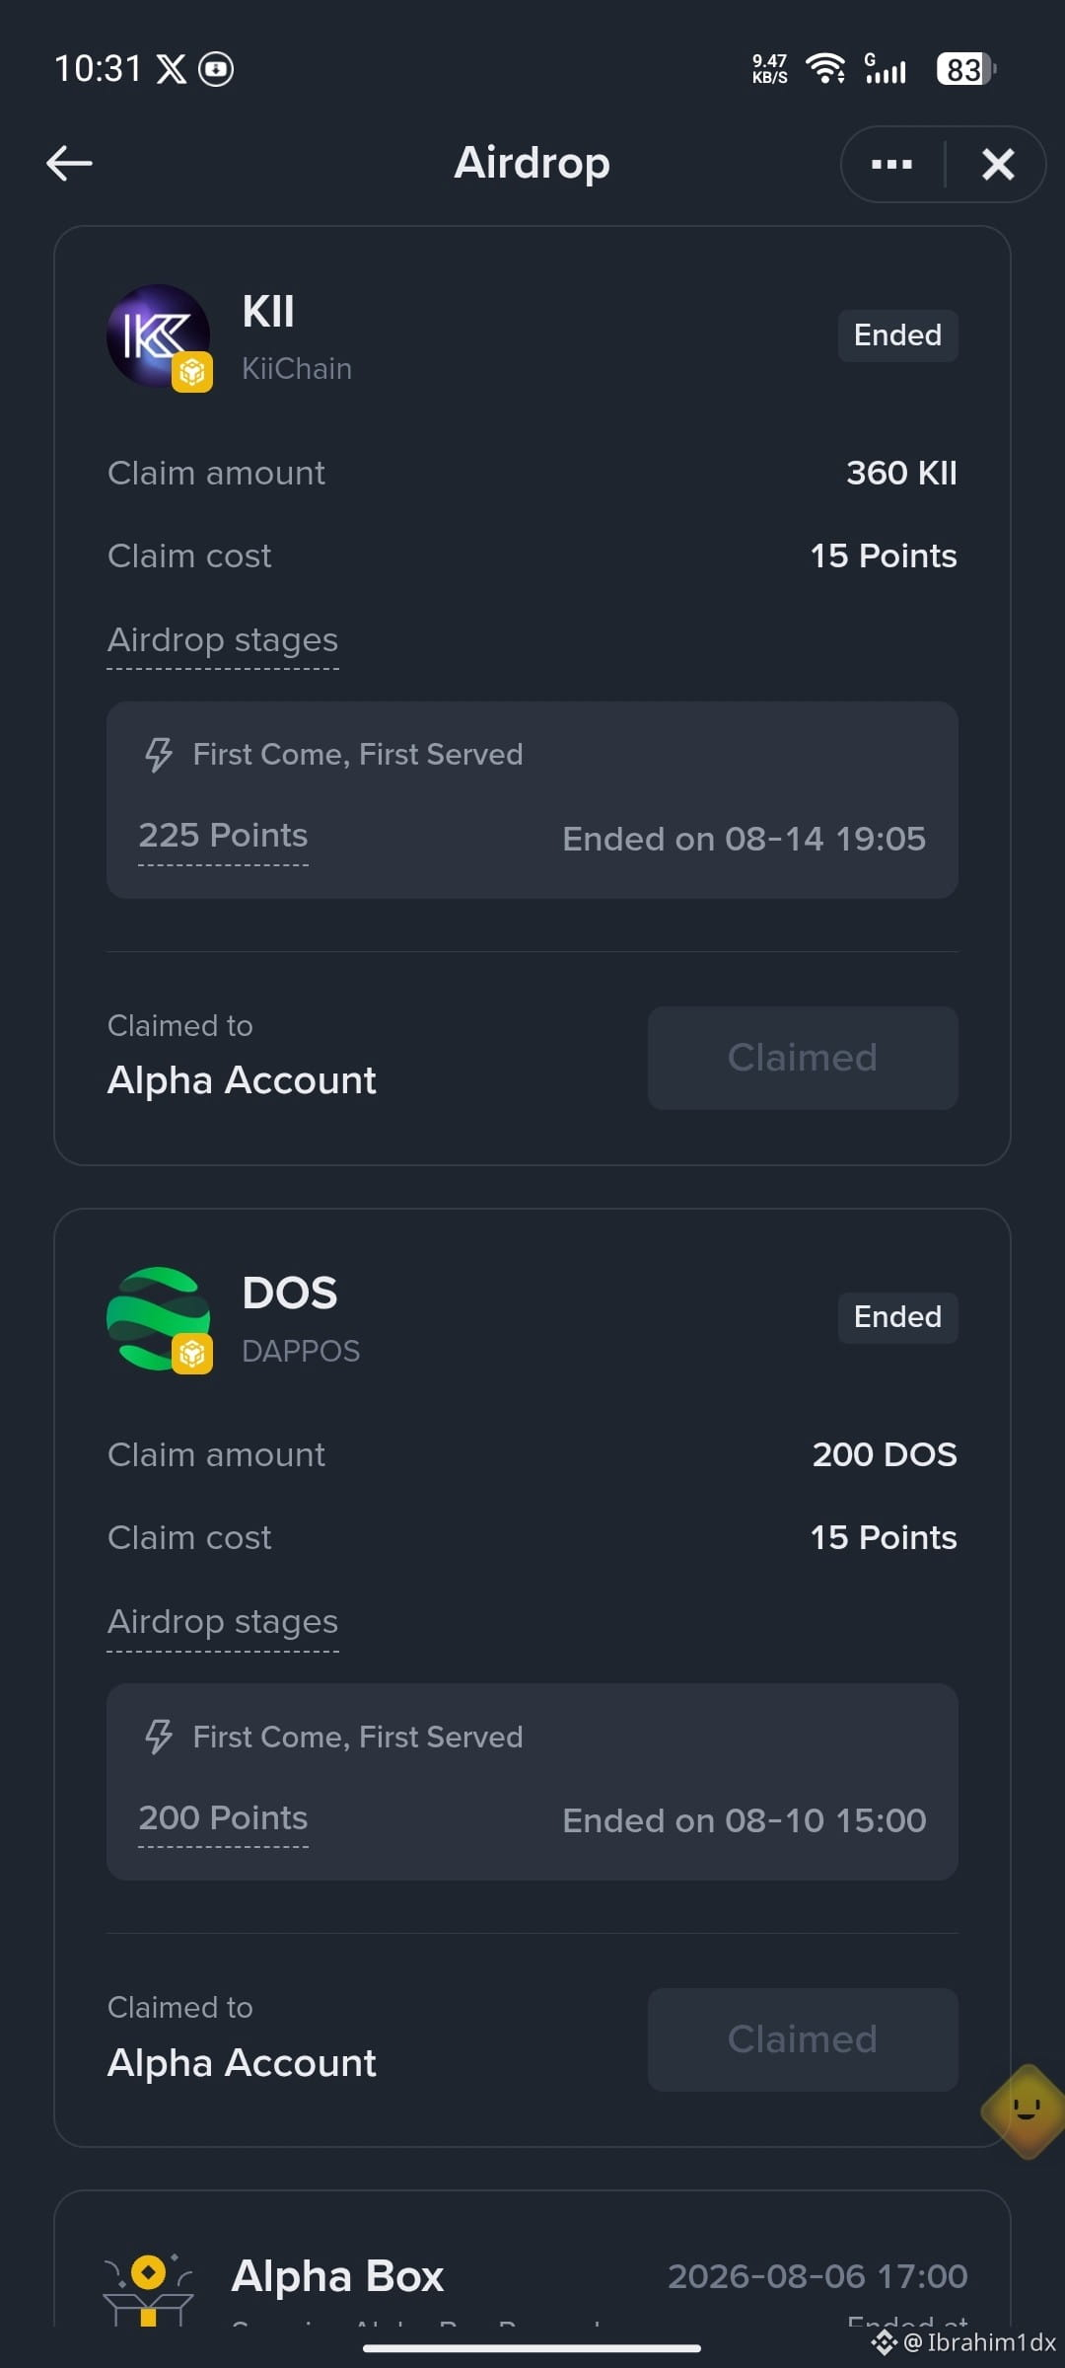Open the three-dot more options menu
1065x2368 pixels.
pyautogui.click(x=891, y=164)
